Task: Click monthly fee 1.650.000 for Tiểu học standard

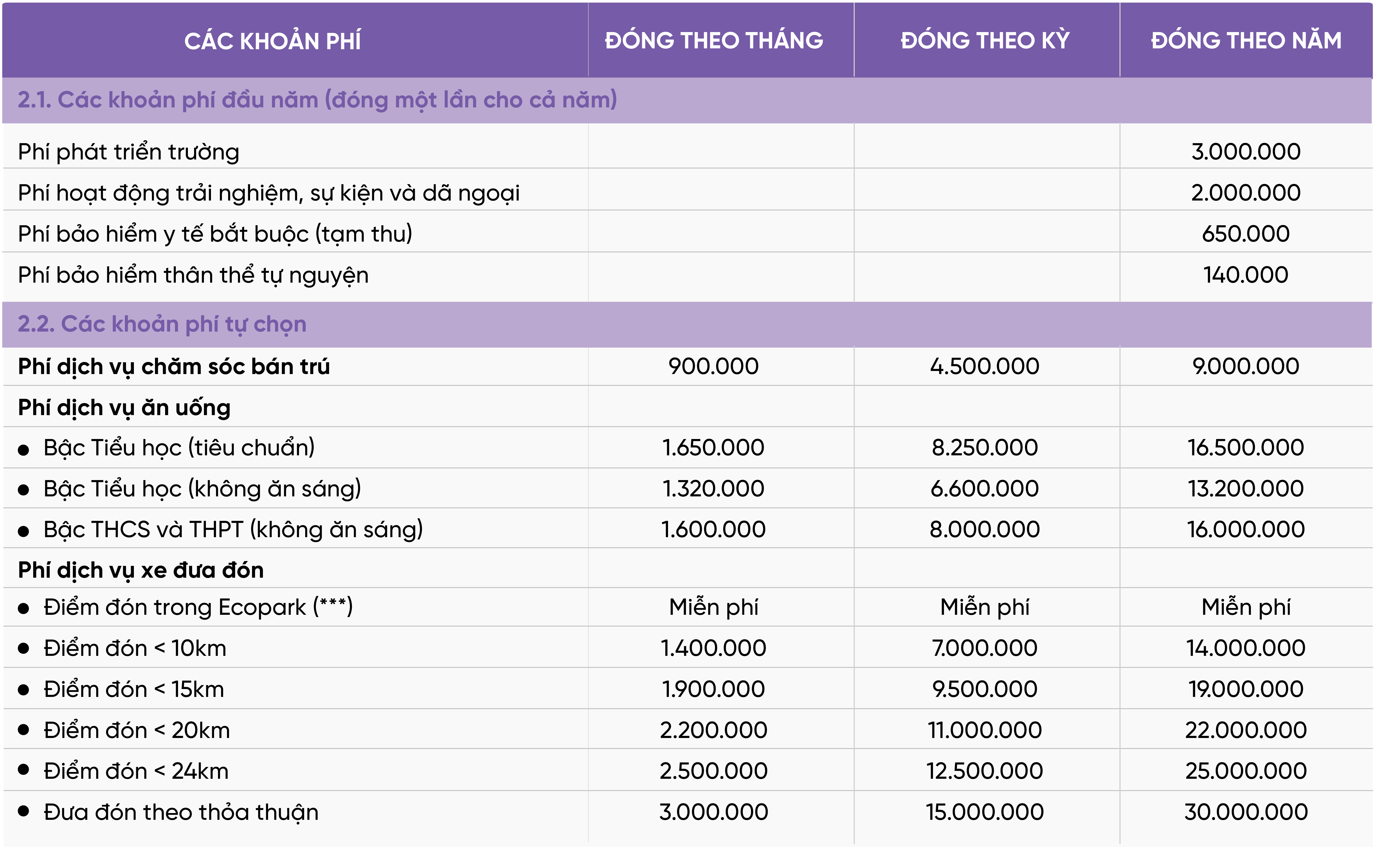Action: click(713, 448)
